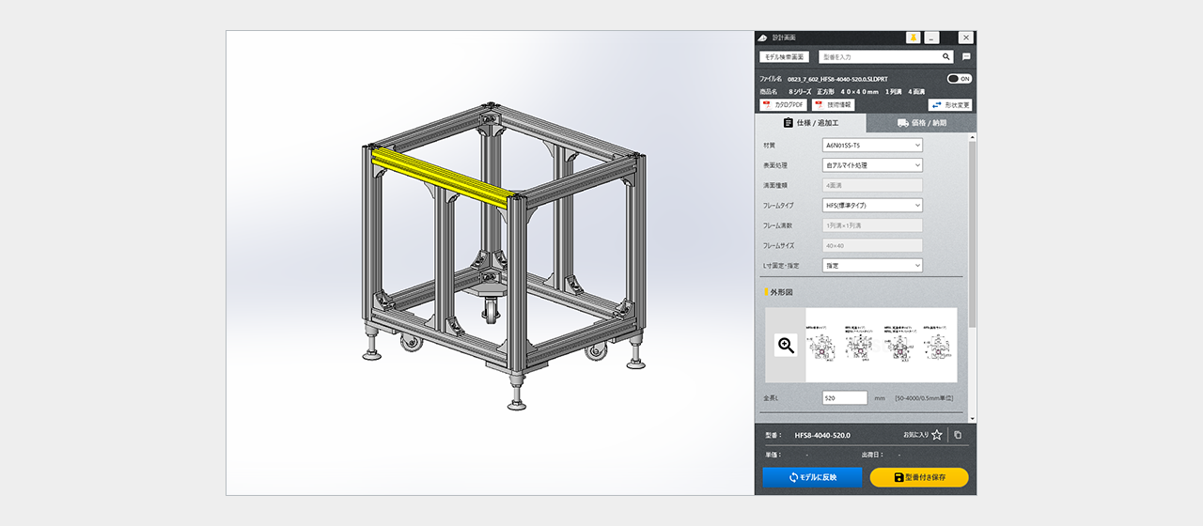Expand the L寸固定・指定 dropdown
This screenshot has height=526, width=1203.
coord(872,266)
